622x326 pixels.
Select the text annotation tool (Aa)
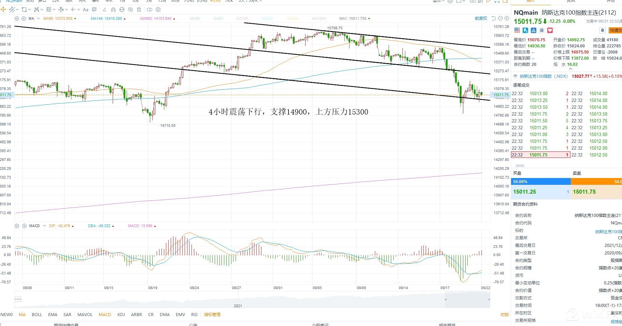coord(86,10)
